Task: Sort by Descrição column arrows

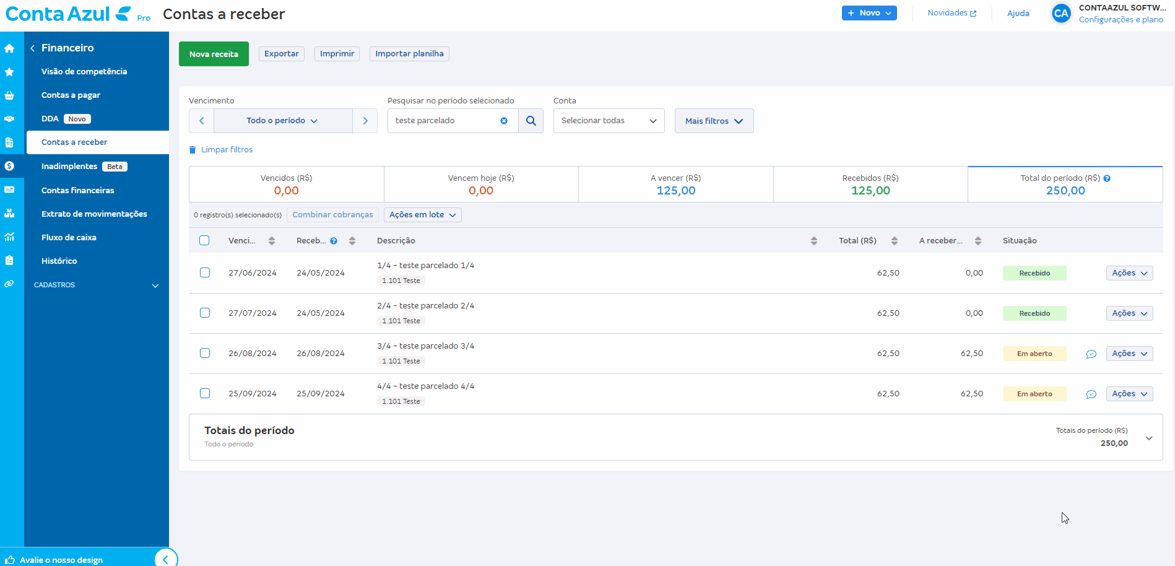Action: (x=813, y=241)
